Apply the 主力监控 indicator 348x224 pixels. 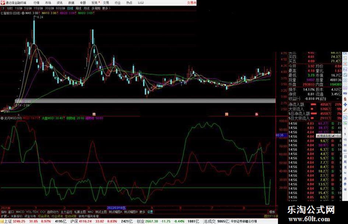66,212
